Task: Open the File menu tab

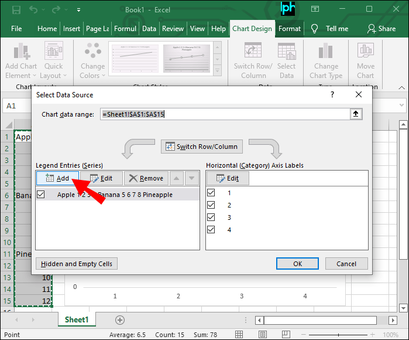Action: pos(16,28)
